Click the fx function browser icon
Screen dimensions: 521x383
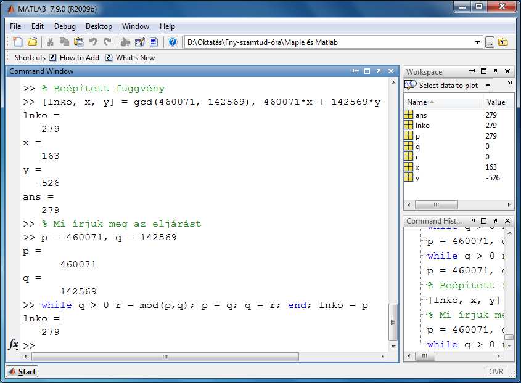pos(14,344)
